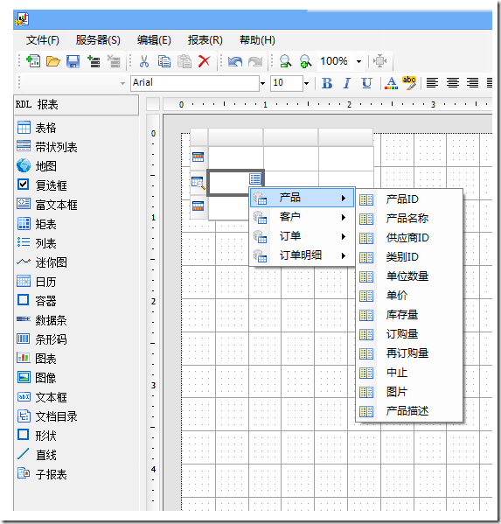Image resolution: width=501 pixels, height=524 pixels.
Task: Open the 100% zoom dropdown
Action: [358, 61]
